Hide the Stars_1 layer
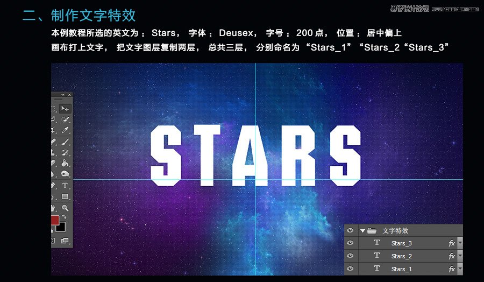 pyautogui.click(x=350, y=269)
